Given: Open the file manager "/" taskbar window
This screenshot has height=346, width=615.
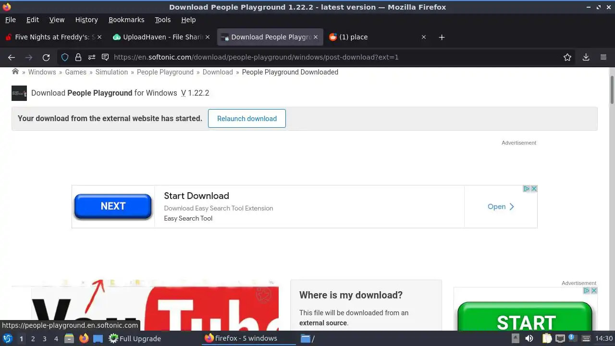Looking at the screenshot, I should point(307,338).
